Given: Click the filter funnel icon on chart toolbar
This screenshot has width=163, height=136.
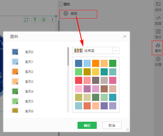Looking at the screenshot, I should click(35, 19).
